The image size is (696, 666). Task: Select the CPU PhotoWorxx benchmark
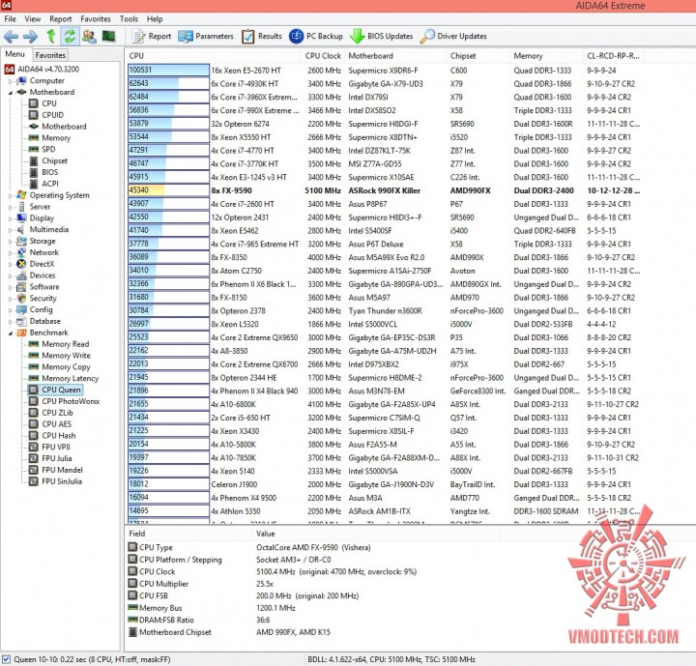(x=64, y=401)
